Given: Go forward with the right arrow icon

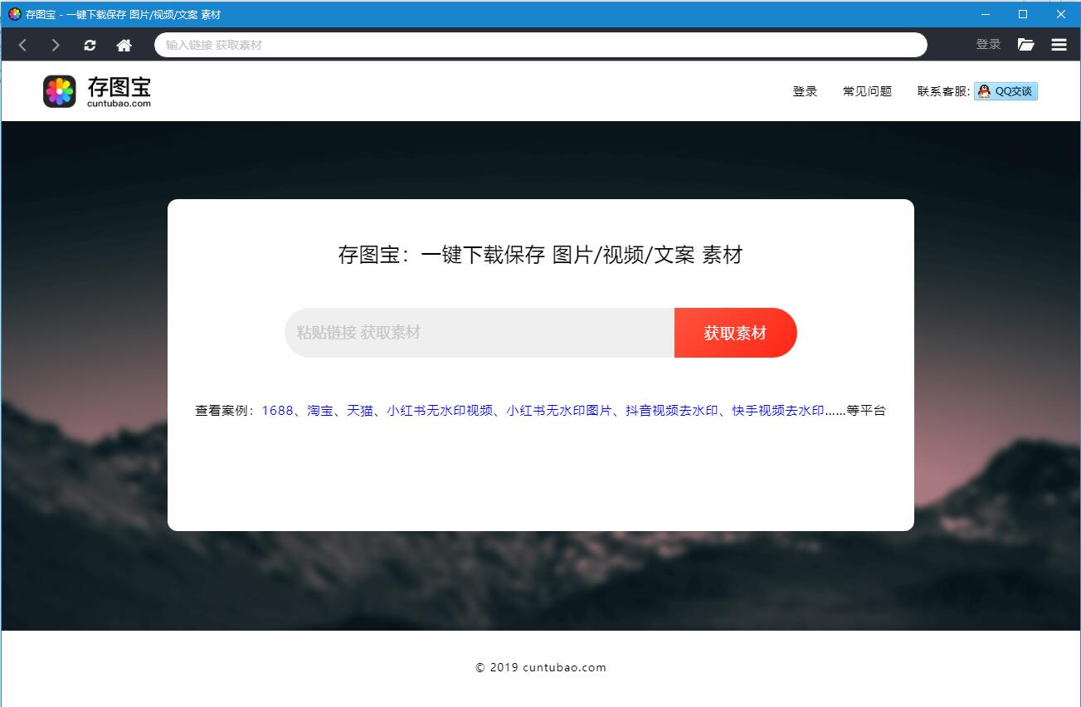Looking at the screenshot, I should coord(56,45).
